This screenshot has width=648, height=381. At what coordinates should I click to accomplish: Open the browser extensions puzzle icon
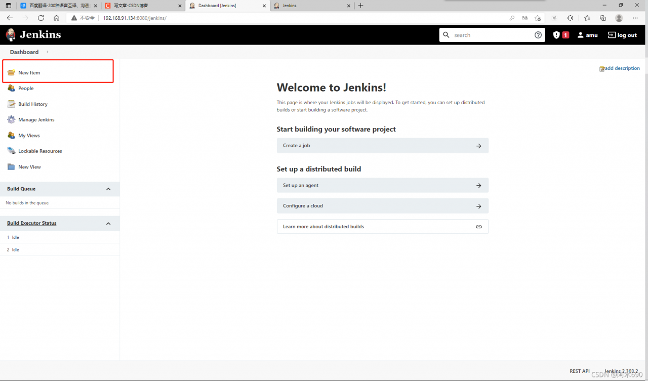click(x=570, y=18)
